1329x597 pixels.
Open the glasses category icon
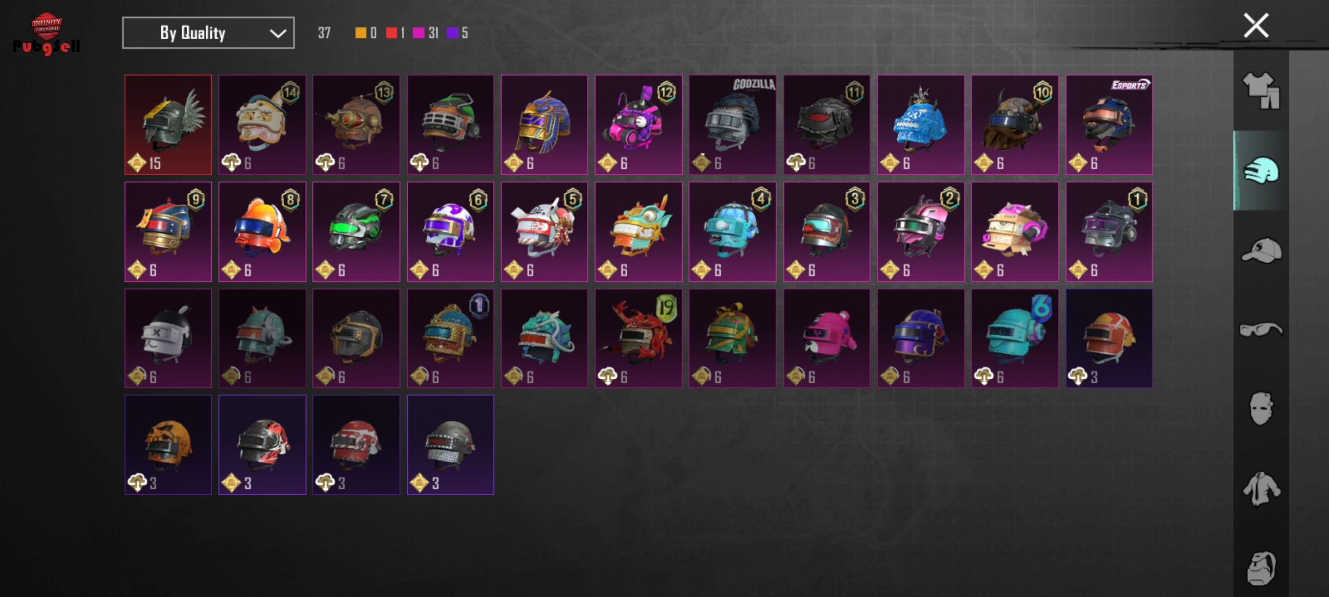coord(1260,329)
